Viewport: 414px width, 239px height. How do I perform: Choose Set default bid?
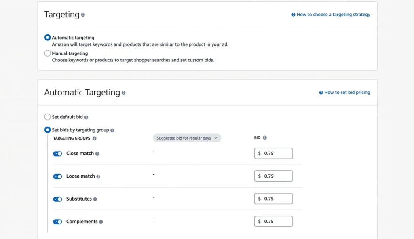(47, 116)
